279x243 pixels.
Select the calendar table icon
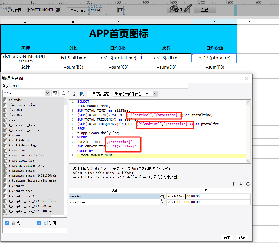pos(5,100)
